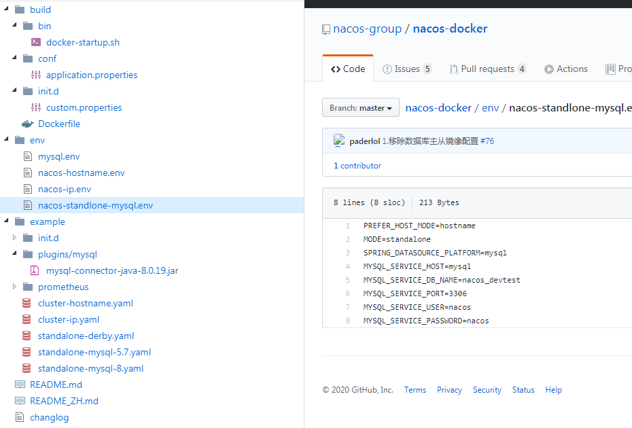Click the custom.properties settings file icon
The height and width of the screenshot is (428, 632).
pyautogui.click(x=36, y=107)
